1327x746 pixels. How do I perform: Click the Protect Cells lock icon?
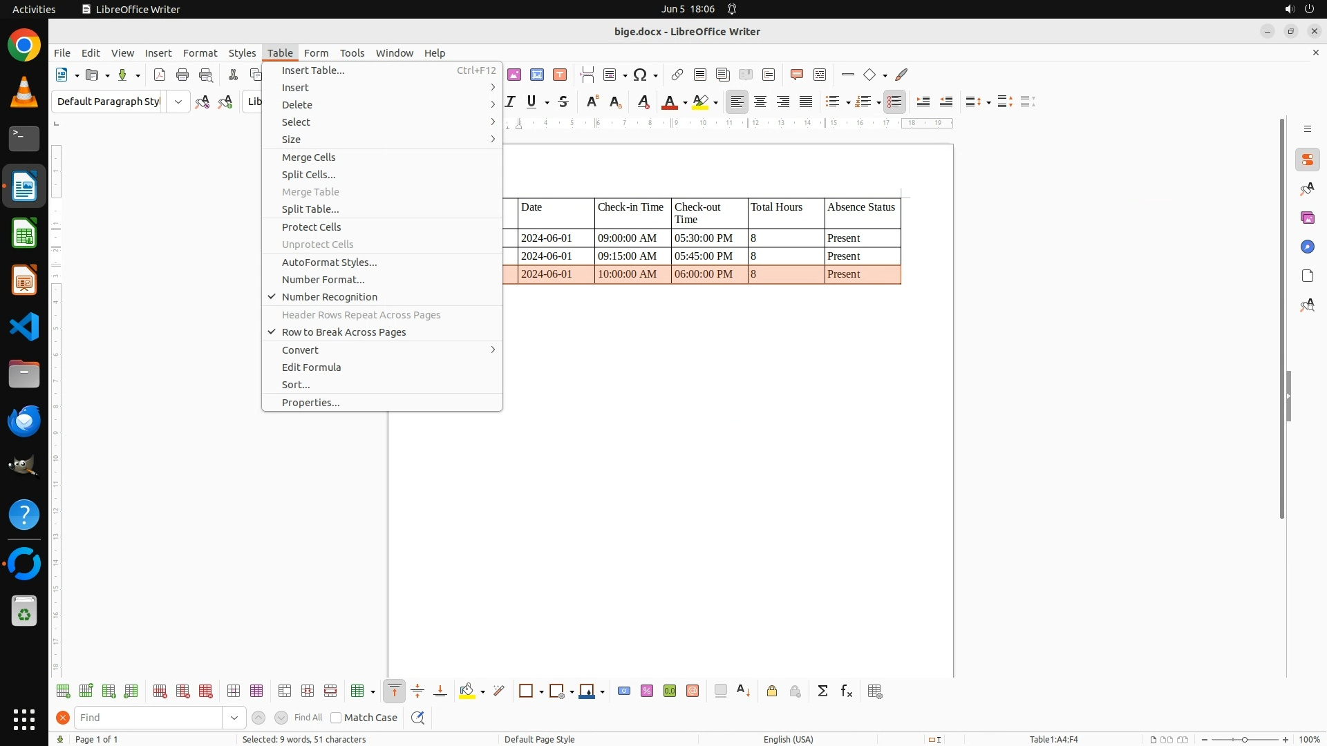coord(772,691)
